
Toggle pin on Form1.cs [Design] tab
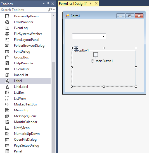pyautogui.click(x=91, y=4)
